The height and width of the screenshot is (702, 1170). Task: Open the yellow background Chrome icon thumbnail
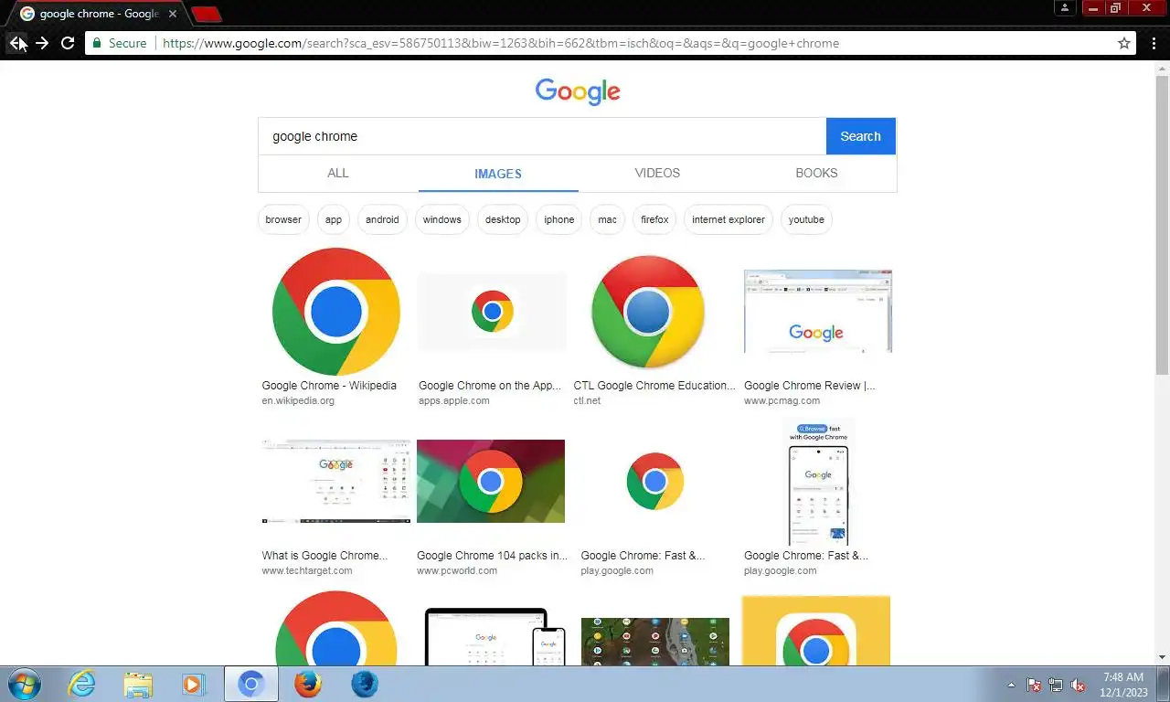[x=816, y=631]
